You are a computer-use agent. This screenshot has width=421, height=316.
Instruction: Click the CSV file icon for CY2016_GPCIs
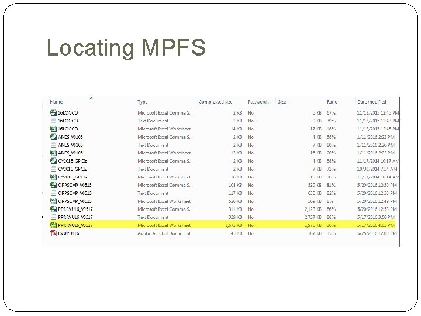pyautogui.click(x=53, y=161)
